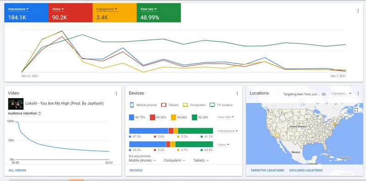Click the Tablets device icon
Screen dimensions: 366x181
coord(164,105)
